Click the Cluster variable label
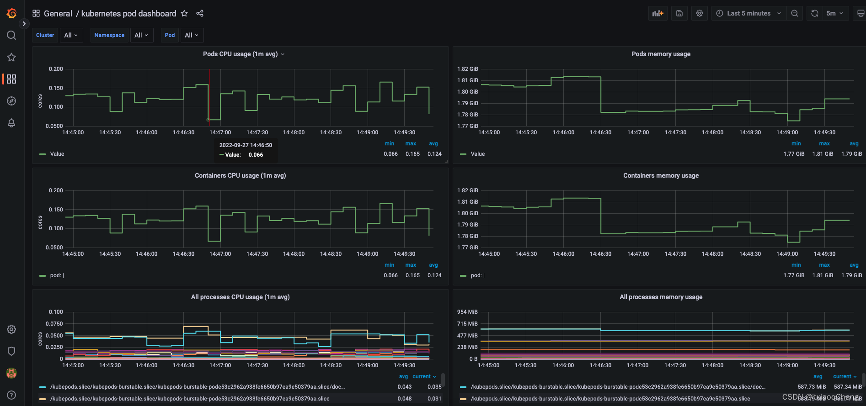This screenshot has height=406, width=866. (45, 35)
